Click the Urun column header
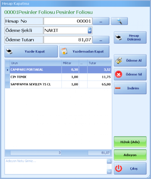 [36, 63]
